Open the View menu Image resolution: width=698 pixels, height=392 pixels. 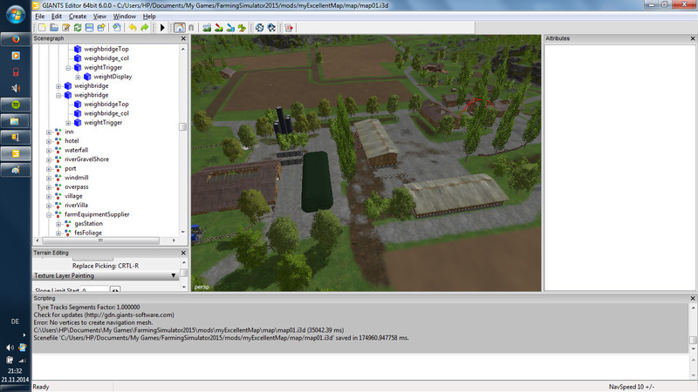[x=99, y=16]
